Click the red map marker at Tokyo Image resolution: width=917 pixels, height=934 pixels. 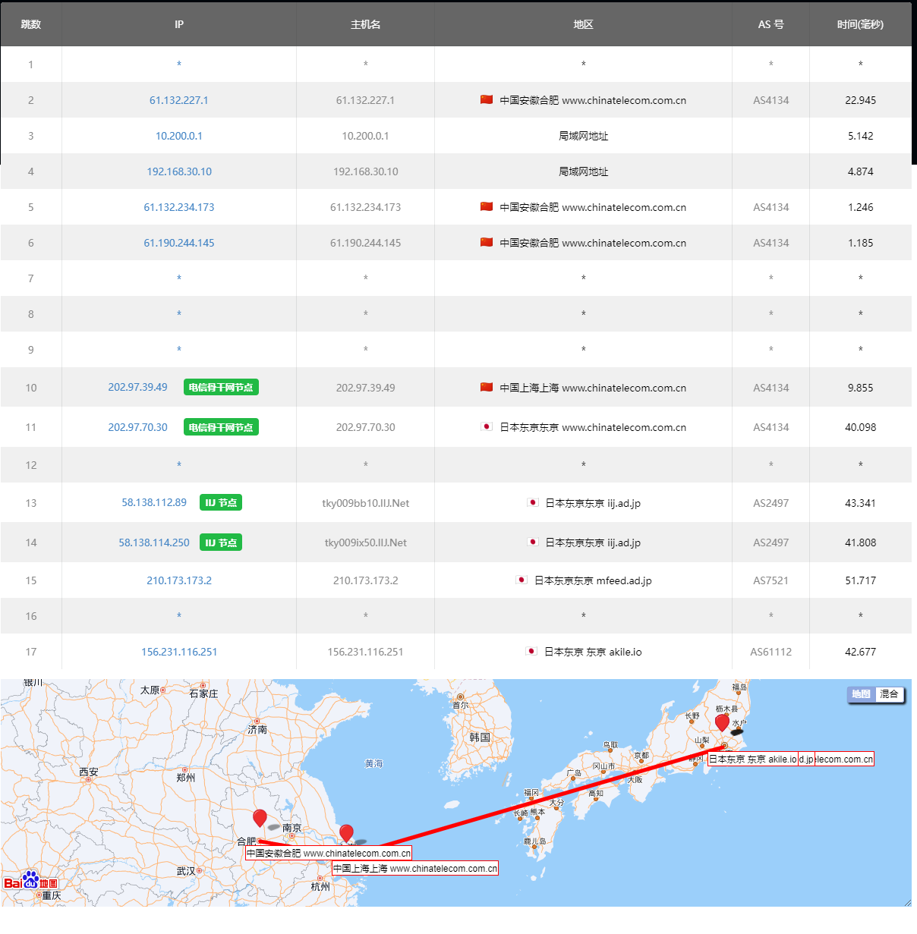click(723, 722)
